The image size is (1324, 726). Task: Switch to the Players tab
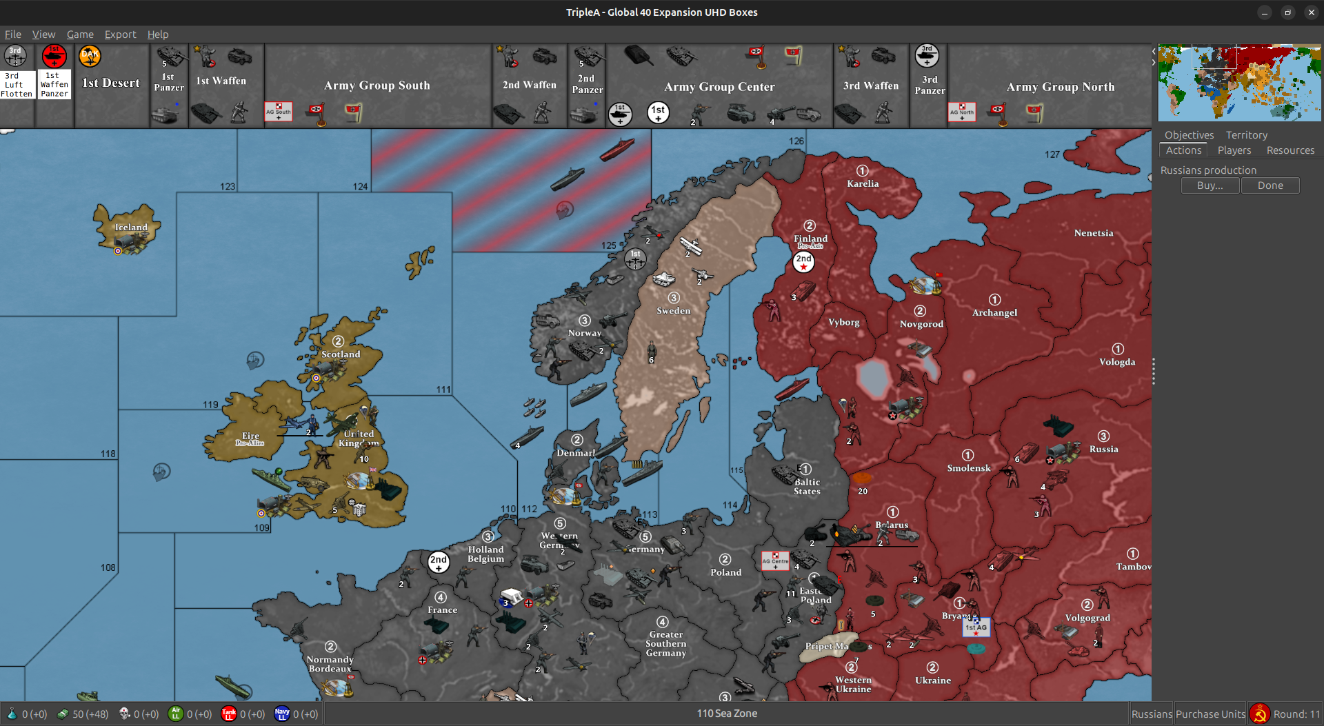point(1234,150)
